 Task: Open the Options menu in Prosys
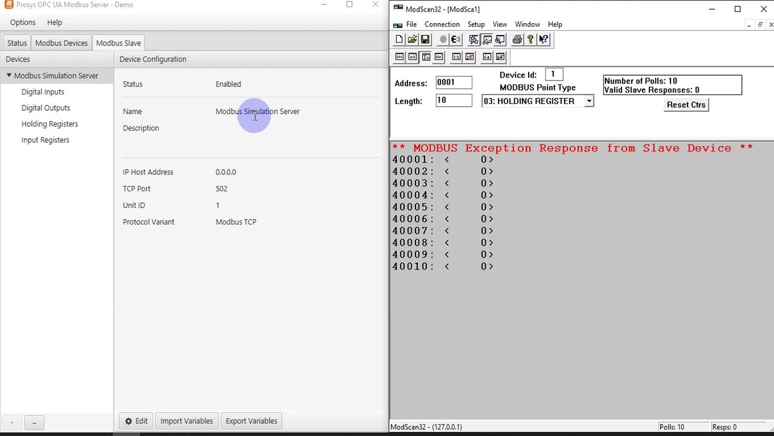click(x=23, y=22)
